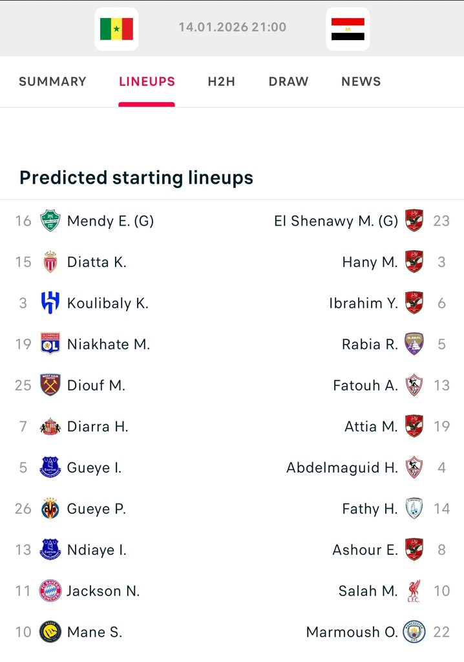This screenshot has height=662, width=464.
Task: Switch to the Summary tab
Action: pos(52,81)
